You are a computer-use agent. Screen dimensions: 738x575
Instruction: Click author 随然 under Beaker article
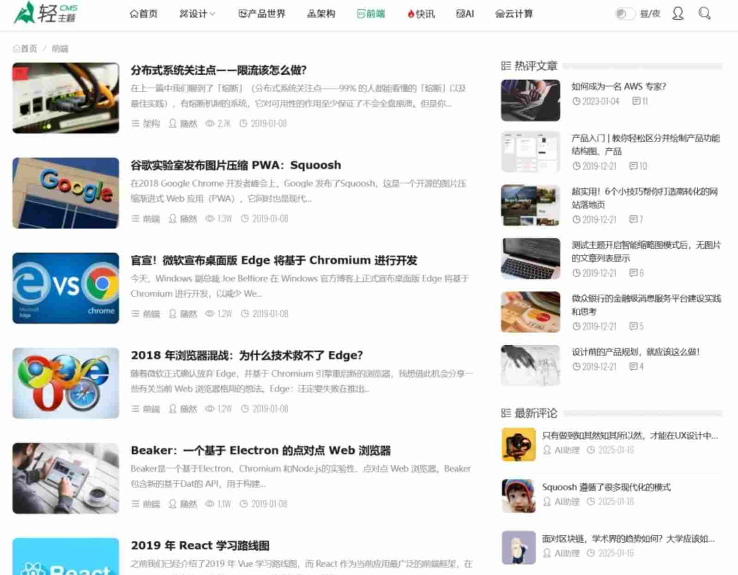188,504
